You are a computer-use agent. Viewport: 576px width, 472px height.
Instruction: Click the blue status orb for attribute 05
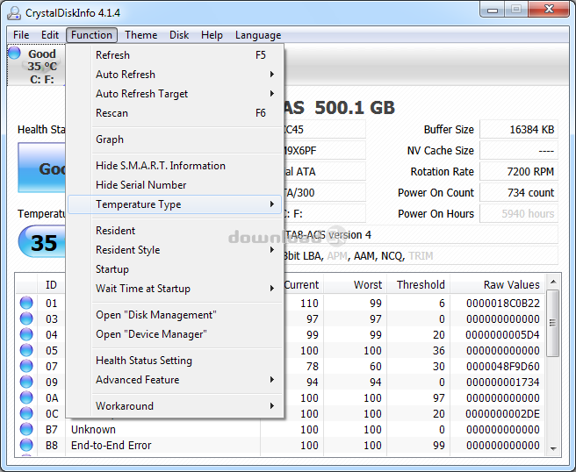pyautogui.click(x=26, y=351)
